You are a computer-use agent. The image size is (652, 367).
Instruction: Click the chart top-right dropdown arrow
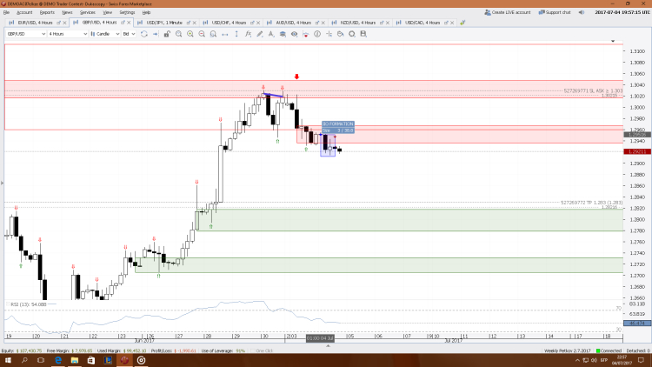(613, 41)
